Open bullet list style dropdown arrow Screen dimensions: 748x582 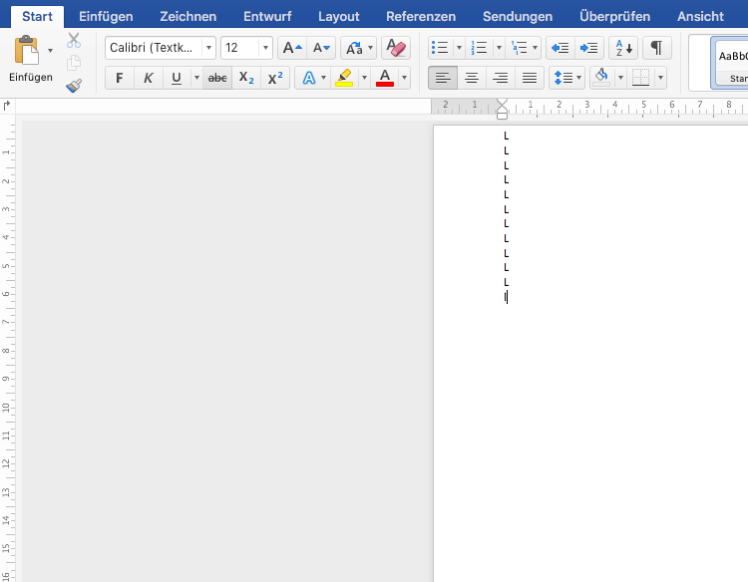point(459,48)
